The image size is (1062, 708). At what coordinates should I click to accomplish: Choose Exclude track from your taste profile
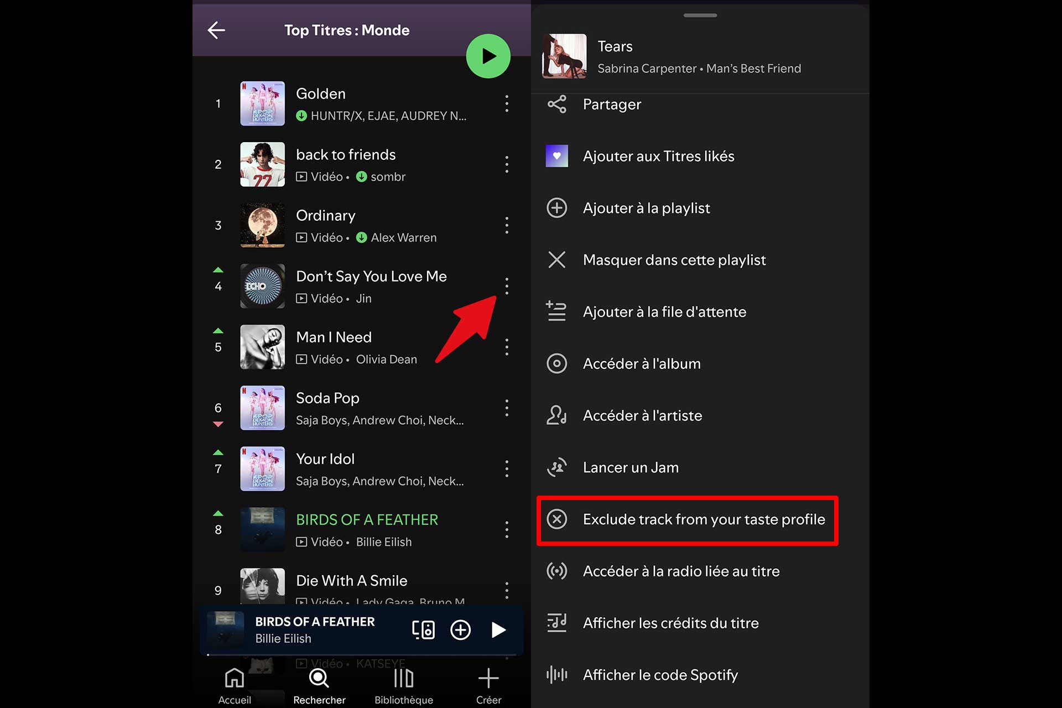(x=688, y=520)
